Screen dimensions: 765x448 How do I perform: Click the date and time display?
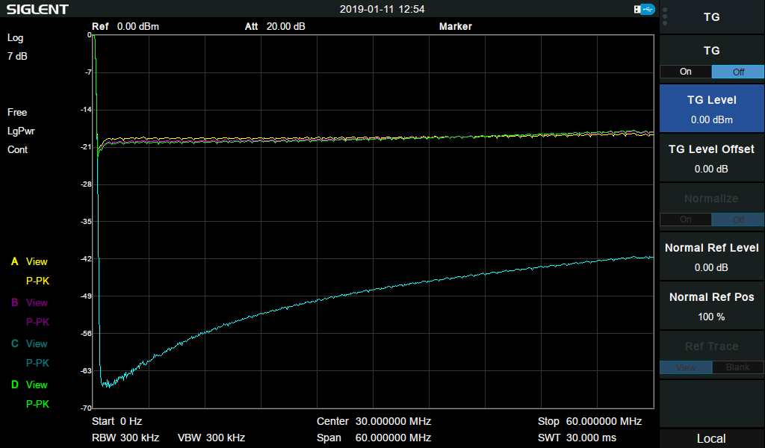(382, 9)
